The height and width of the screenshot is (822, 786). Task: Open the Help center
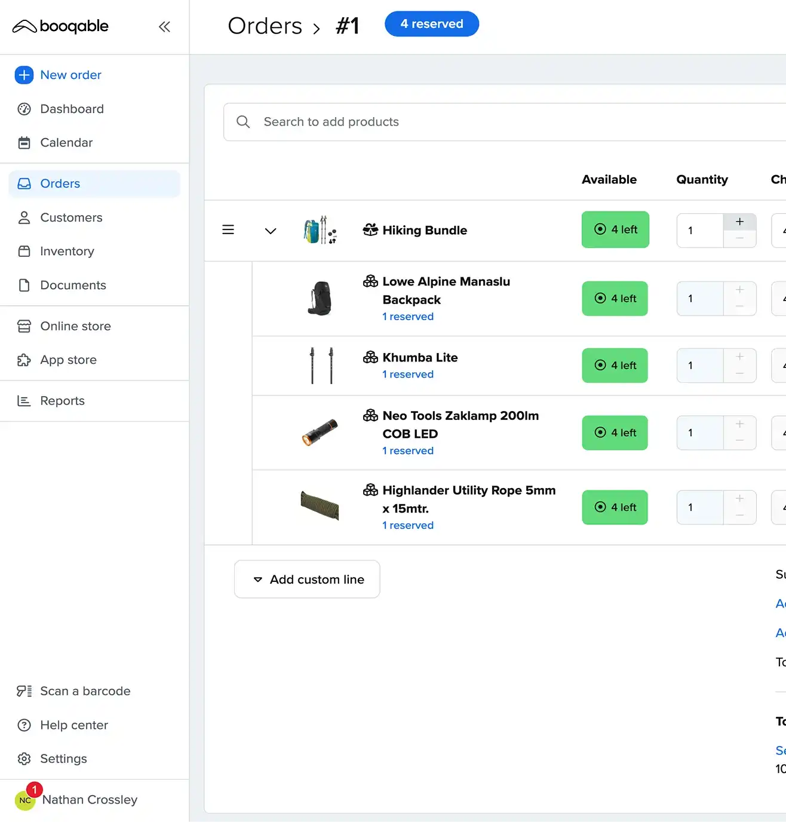[73, 725]
